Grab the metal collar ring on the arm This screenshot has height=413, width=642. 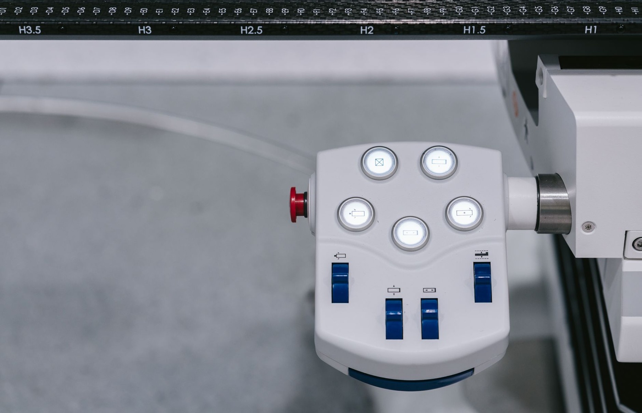[x=553, y=203]
